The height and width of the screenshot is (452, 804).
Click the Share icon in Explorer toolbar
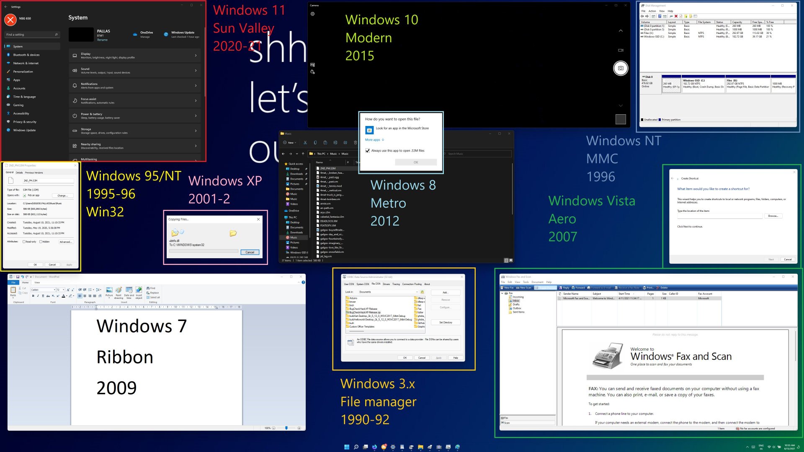coord(345,143)
